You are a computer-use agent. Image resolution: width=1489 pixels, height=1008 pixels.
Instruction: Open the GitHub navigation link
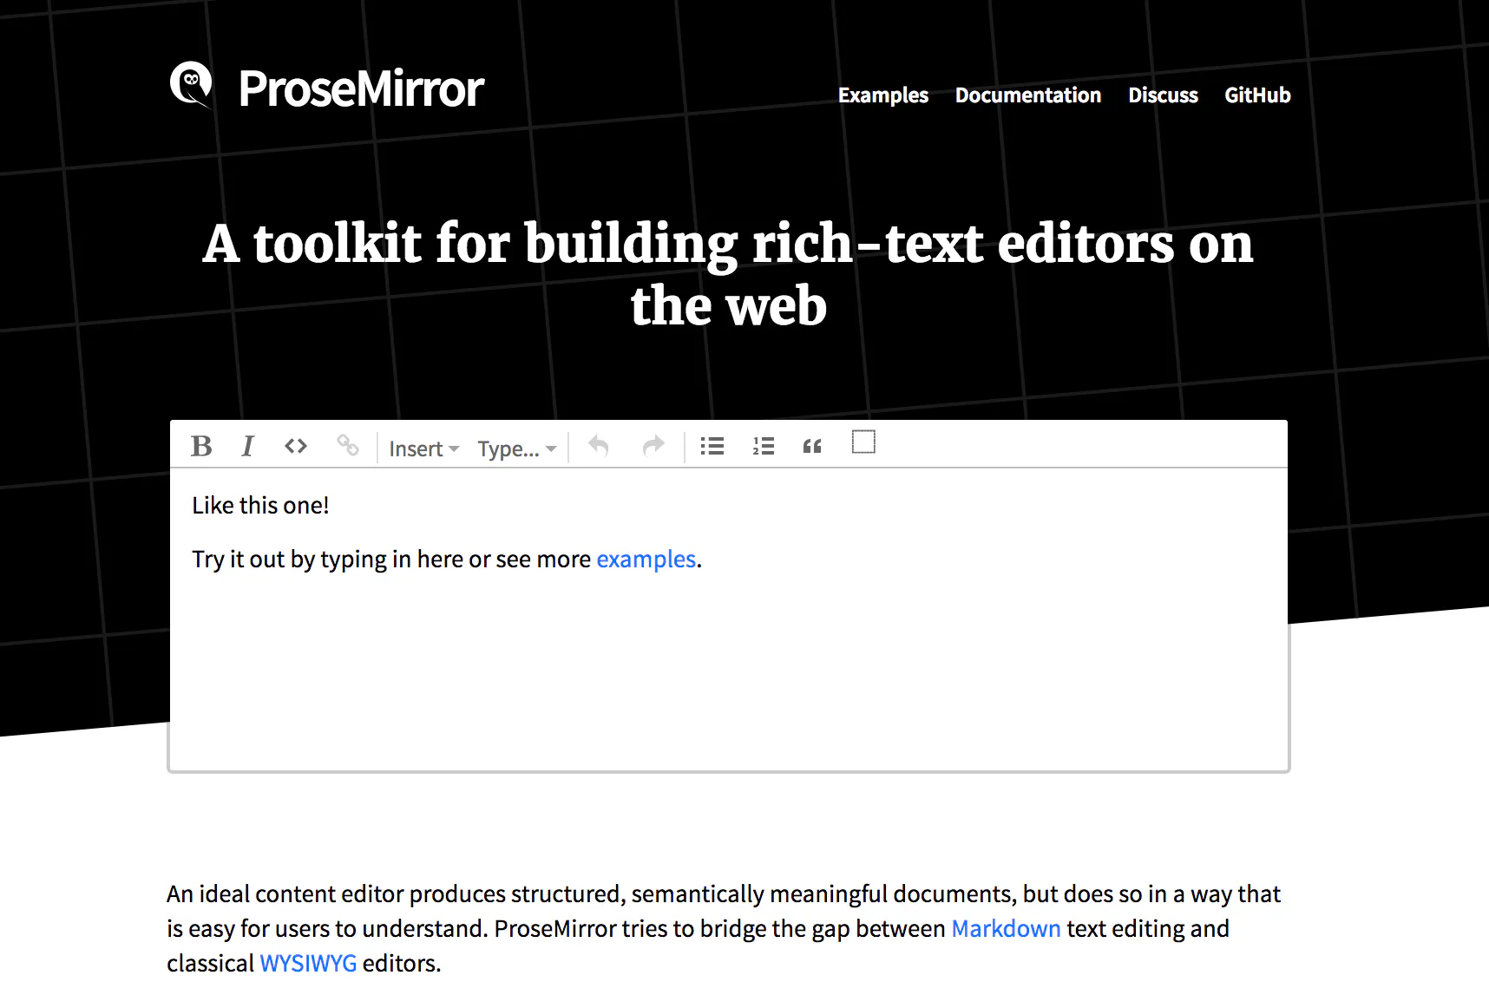coord(1257,95)
